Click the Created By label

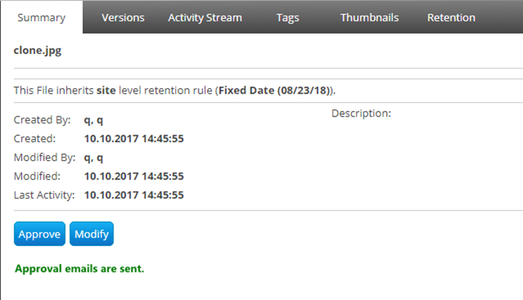click(42, 120)
